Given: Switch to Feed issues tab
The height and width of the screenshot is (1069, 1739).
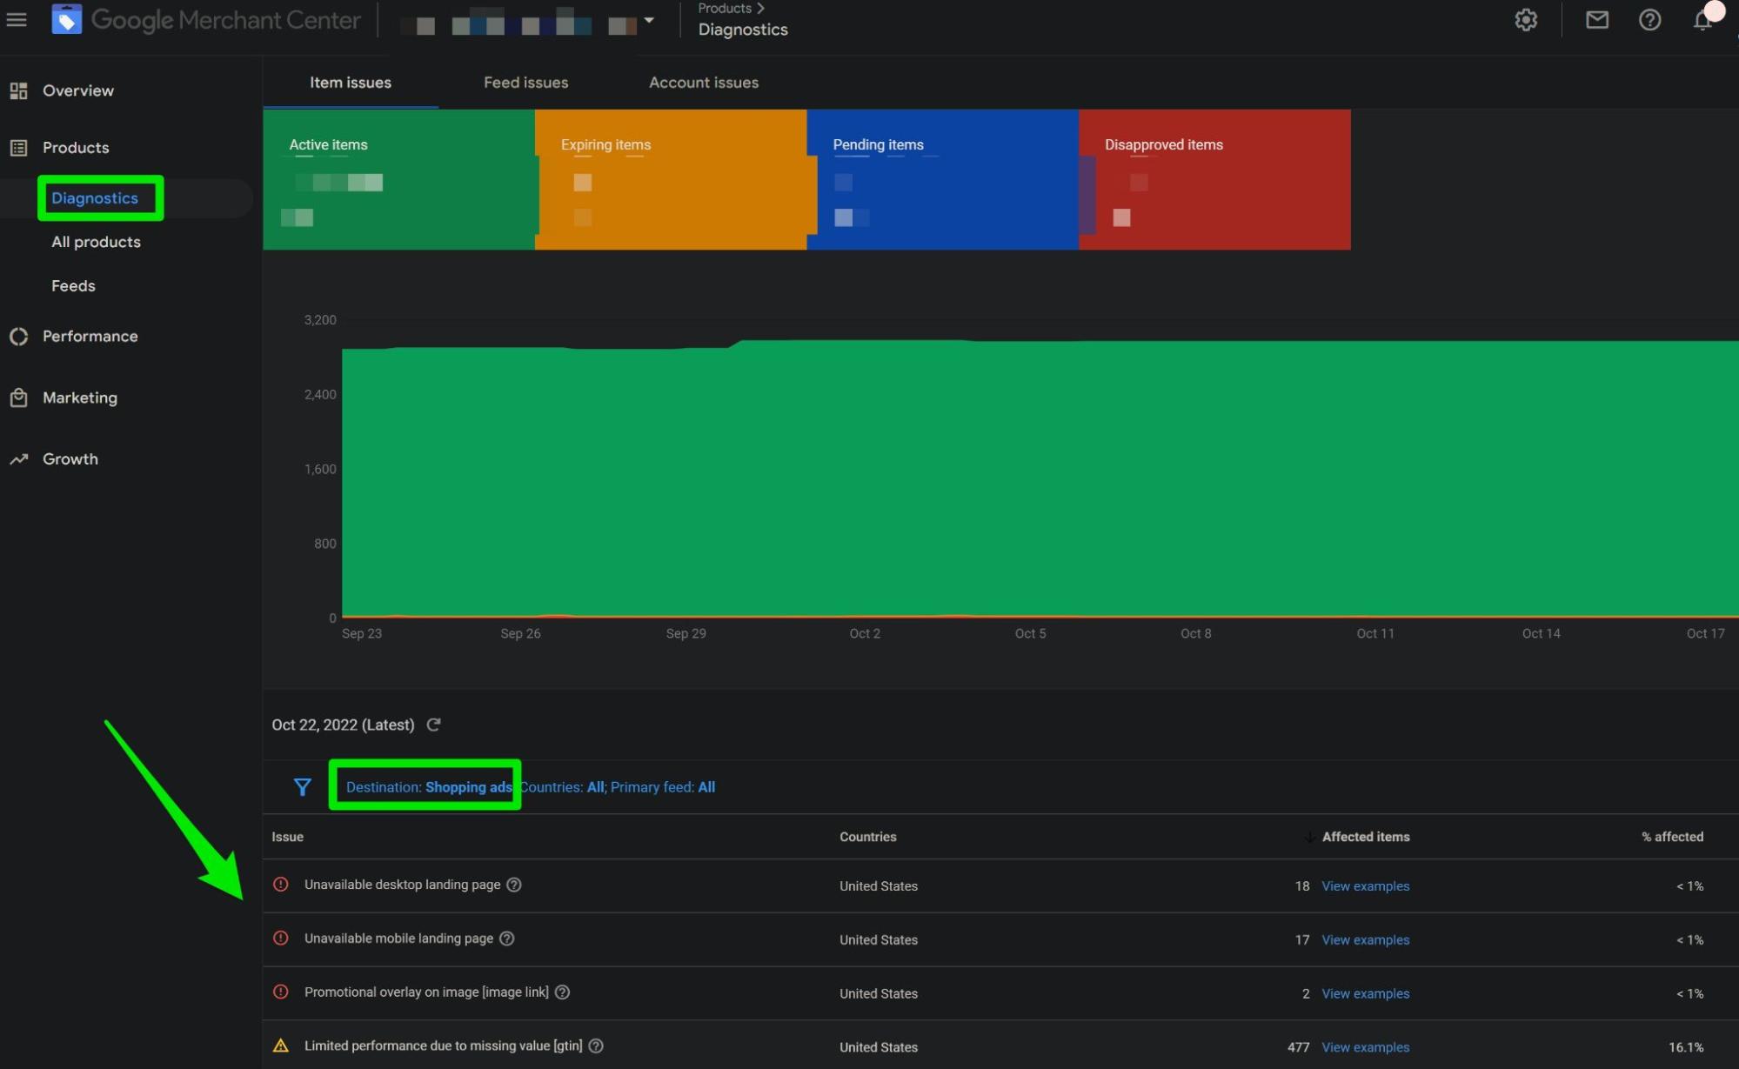Looking at the screenshot, I should tap(525, 83).
